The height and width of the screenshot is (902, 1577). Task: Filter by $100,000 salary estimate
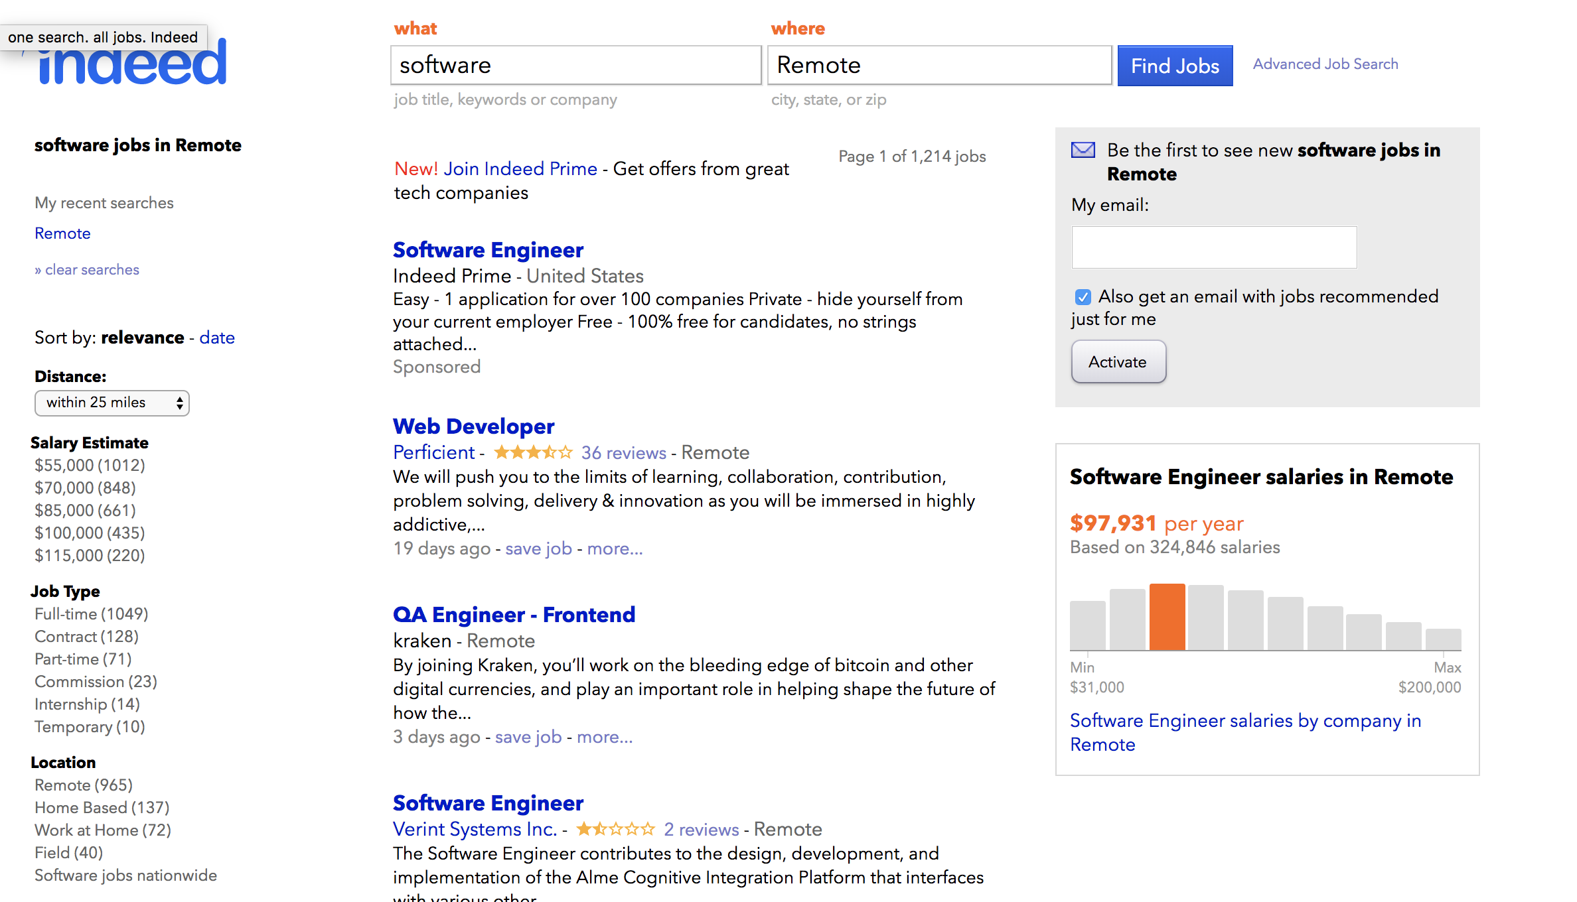coord(90,533)
